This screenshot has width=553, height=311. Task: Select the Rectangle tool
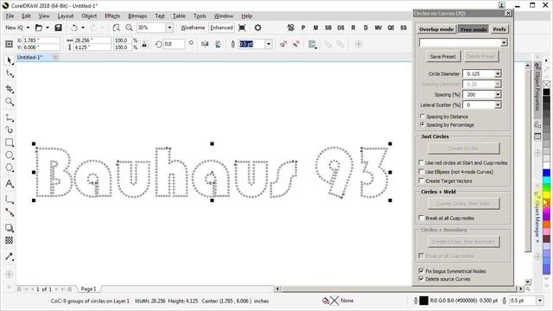point(10,143)
